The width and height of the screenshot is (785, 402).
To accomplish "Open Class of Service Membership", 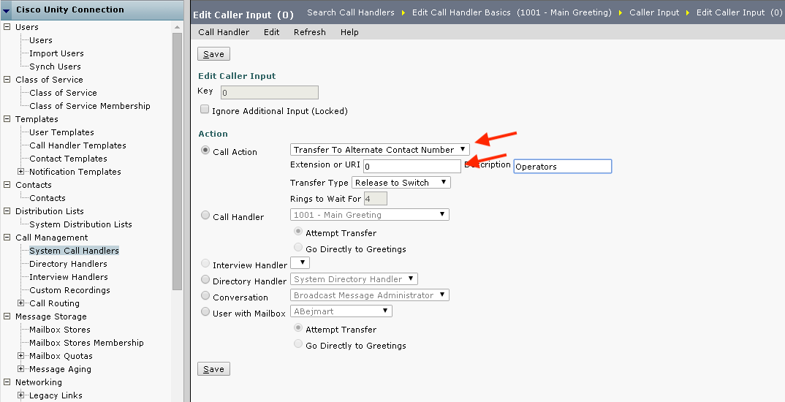I will [90, 106].
